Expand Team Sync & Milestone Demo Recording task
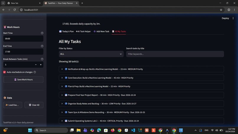The height and width of the screenshot is (134, 238). (141, 112)
